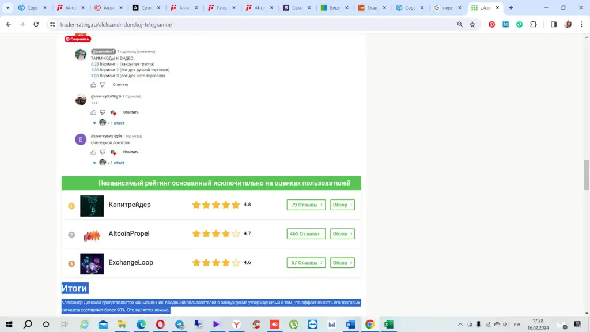This screenshot has height=332, width=590.
Task: Open the Pinterest extension
Action: [492, 24]
